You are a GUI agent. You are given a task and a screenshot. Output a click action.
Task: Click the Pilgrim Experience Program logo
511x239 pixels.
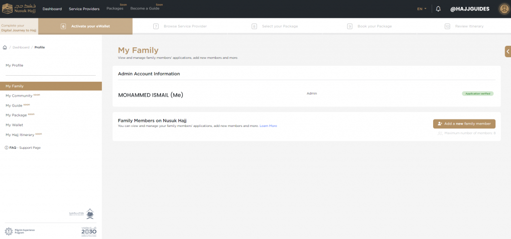20,231
